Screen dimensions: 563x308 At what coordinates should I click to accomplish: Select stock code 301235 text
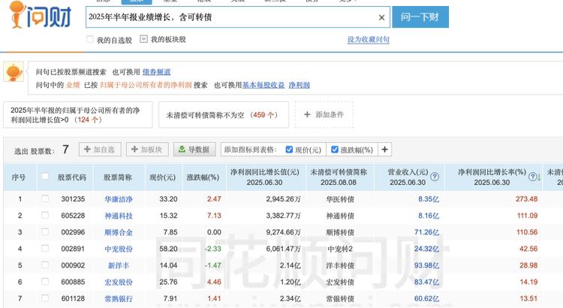(x=73, y=199)
